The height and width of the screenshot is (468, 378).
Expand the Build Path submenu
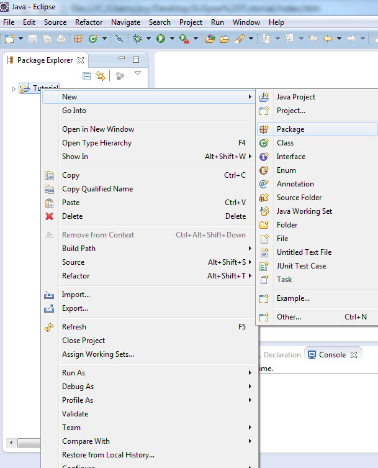tap(149, 249)
